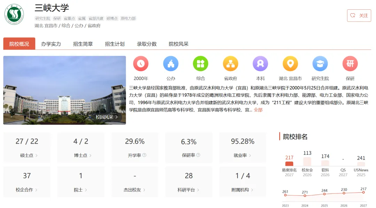The image size is (376, 208).
Task: Click the green 综合 icon
Action: click(201, 63)
